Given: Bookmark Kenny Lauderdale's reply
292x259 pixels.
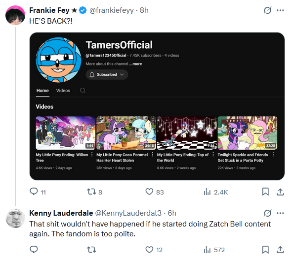Looking at the screenshot, I should coord(265,250).
